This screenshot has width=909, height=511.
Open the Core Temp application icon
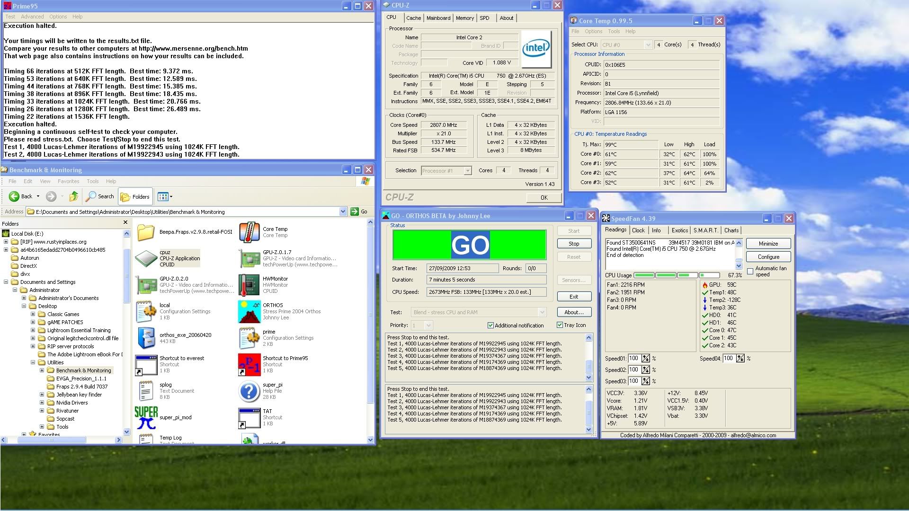point(249,232)
